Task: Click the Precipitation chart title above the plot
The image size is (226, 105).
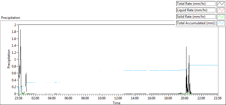Action: point(10,18)
